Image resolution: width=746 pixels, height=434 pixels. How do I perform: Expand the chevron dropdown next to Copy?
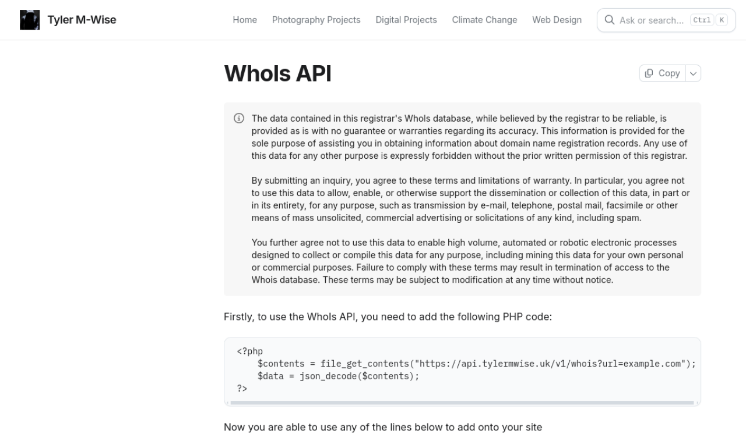[x=693, y=73]
